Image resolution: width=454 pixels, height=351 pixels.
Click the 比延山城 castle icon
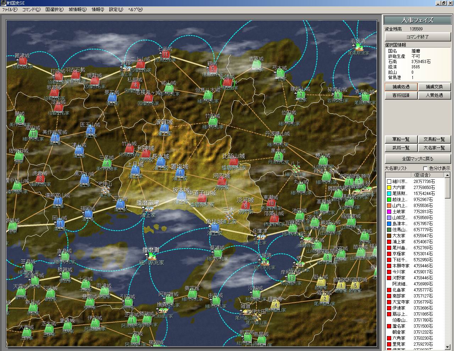(x=233, y=162)
